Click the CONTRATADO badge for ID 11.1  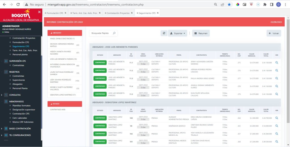click(100, 63)
